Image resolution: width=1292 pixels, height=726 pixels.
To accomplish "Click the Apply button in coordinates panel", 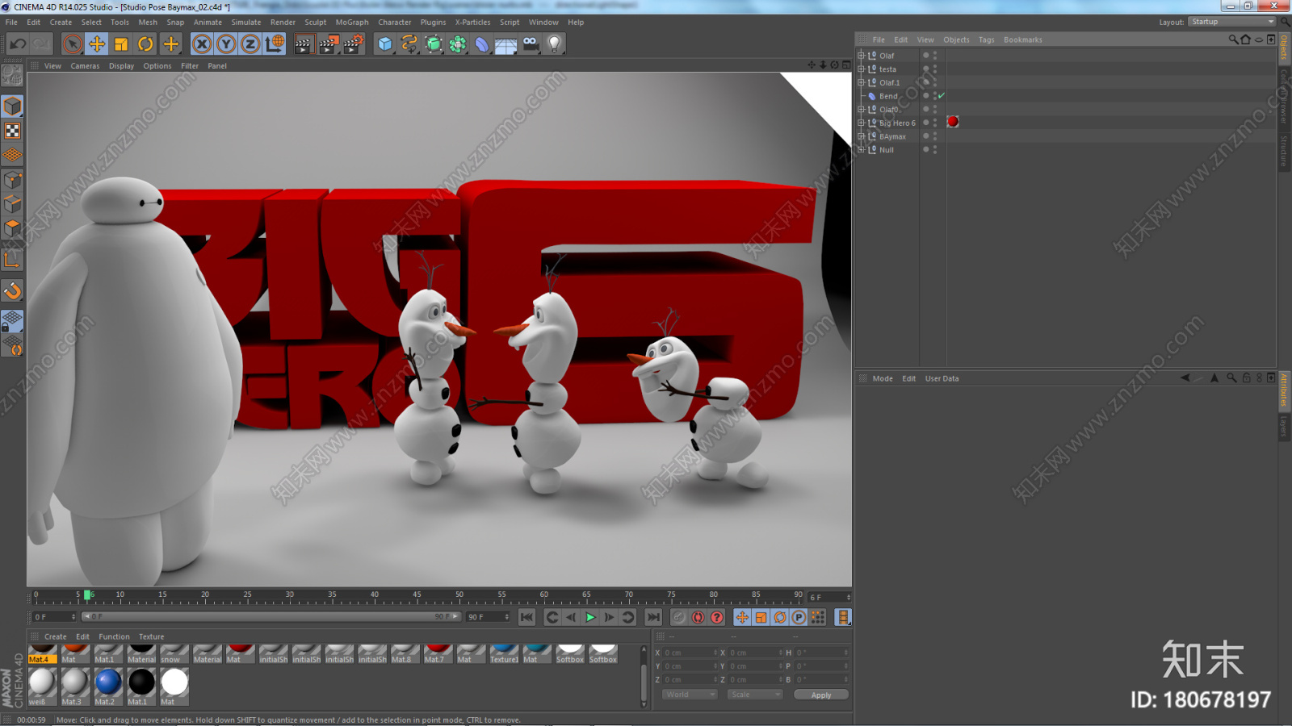I will coord(821,695).
